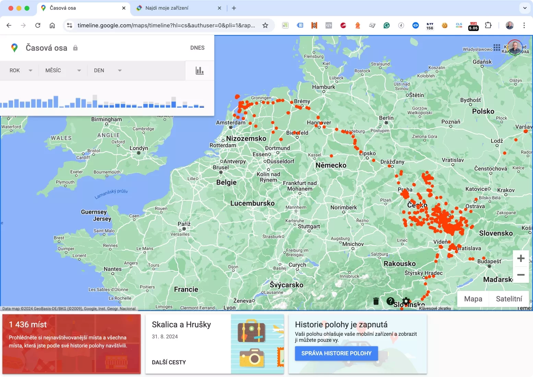This screenshot has height=377, width=533.
Task: Open the Skalica a Hrušky trip card
Action: pyautogui.click(x=214, y=344)
